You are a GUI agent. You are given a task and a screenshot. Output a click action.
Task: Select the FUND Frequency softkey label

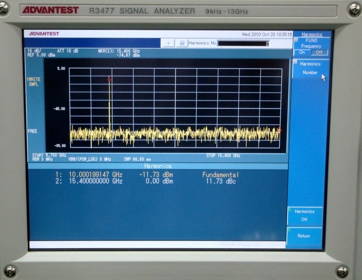pos(311,44)
